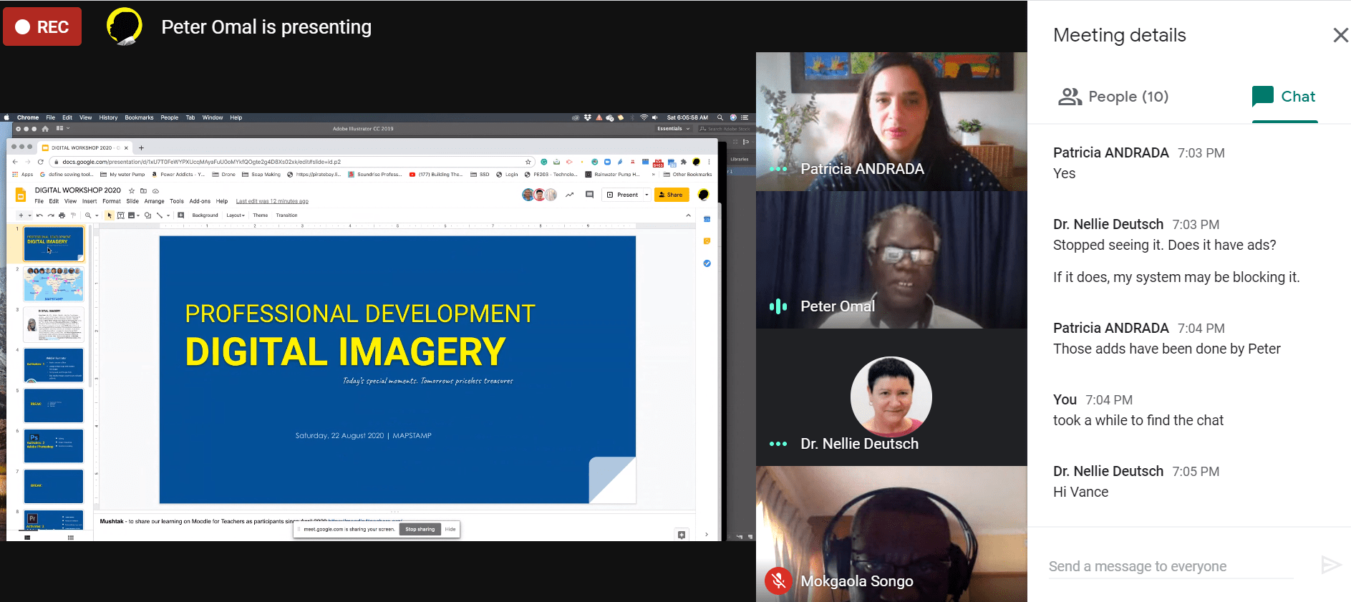Open the Slides Format menu
This screenshot has width=1351, height=602.
point(112,201)
